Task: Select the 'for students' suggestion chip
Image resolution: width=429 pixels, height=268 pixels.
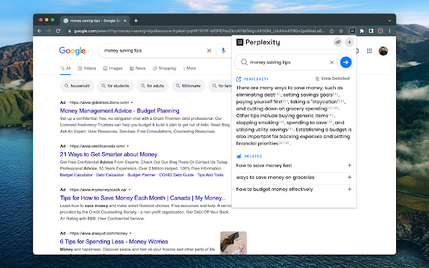Action: 115,86
